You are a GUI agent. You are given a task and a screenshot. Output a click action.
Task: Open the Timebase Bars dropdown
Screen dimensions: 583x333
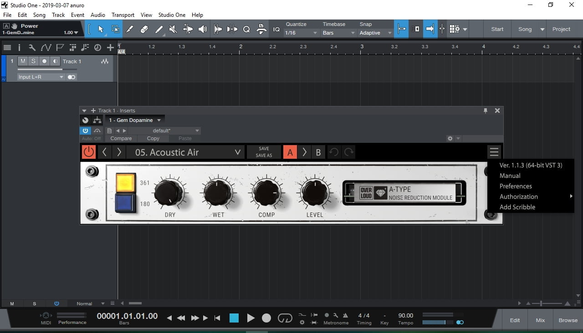point(338,33)
